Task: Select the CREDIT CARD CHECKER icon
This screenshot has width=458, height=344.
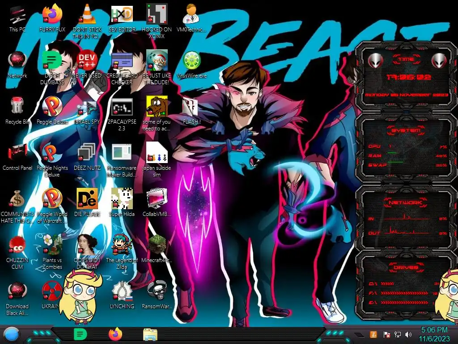Action: click(x=122, y=61)
